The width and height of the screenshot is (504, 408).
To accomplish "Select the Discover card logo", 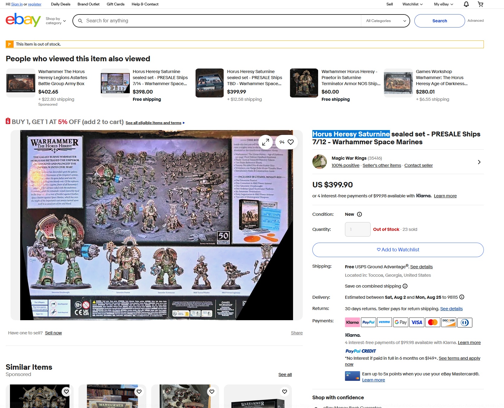I will point(449,322).
